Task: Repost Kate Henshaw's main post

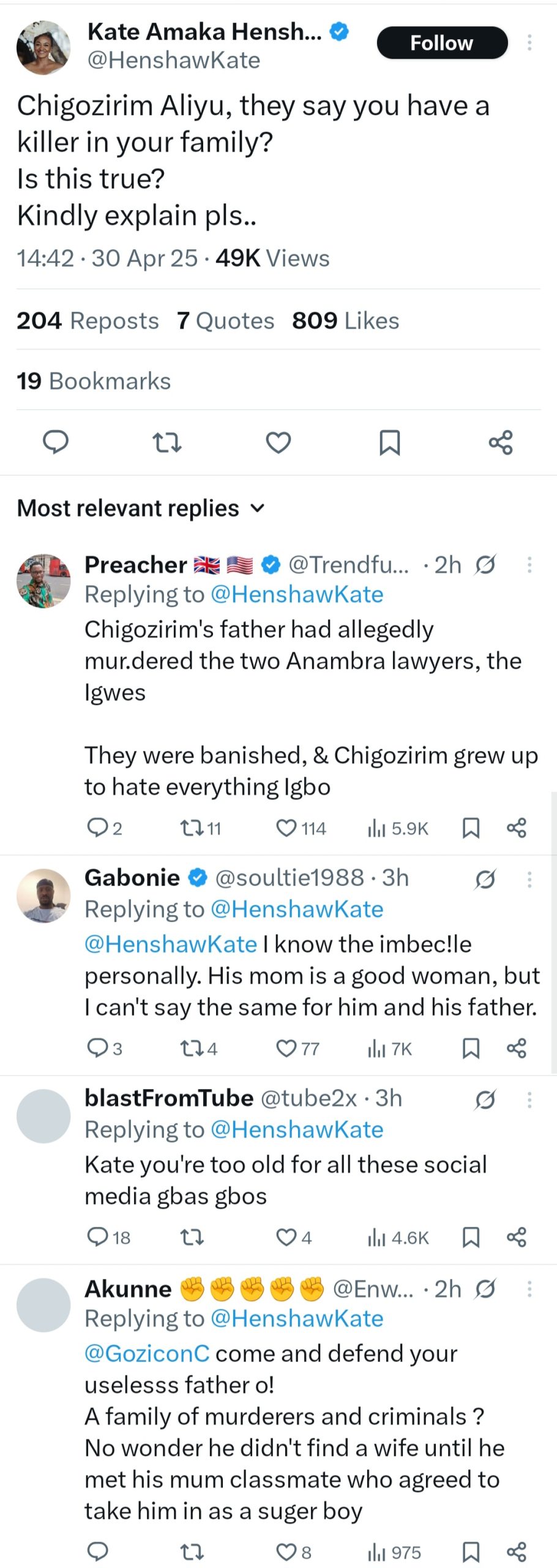Action: (x=166, y=442)
